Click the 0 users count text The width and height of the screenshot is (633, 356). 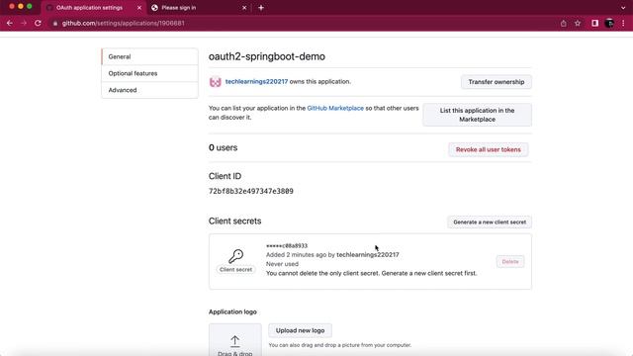point(223,147)
